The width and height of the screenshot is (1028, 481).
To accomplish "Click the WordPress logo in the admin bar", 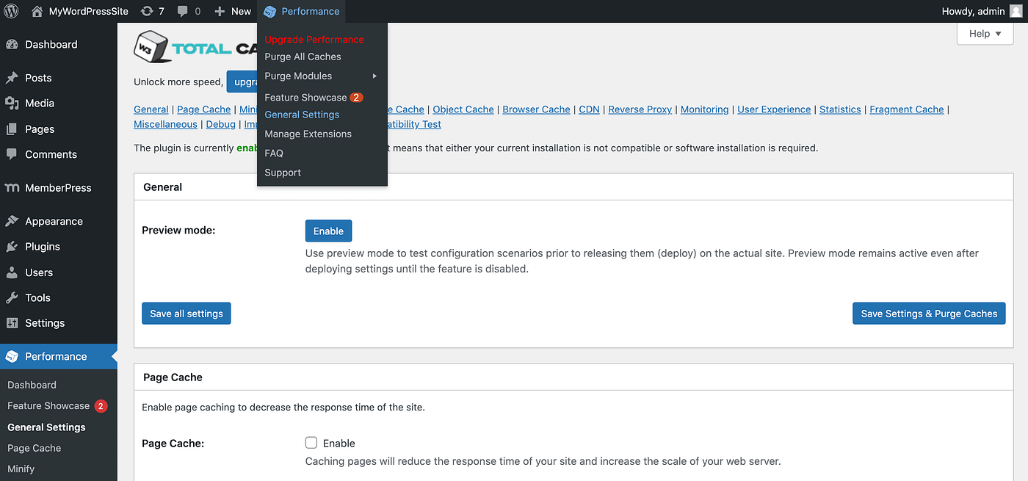I will [11, 11].
